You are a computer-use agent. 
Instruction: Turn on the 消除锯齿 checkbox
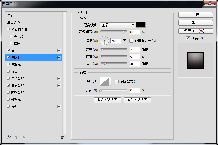pos(117,81)
